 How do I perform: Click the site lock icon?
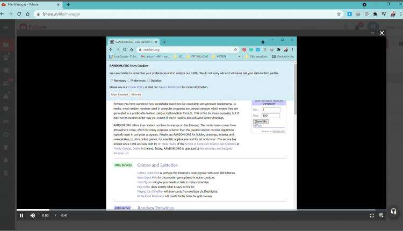38,14
